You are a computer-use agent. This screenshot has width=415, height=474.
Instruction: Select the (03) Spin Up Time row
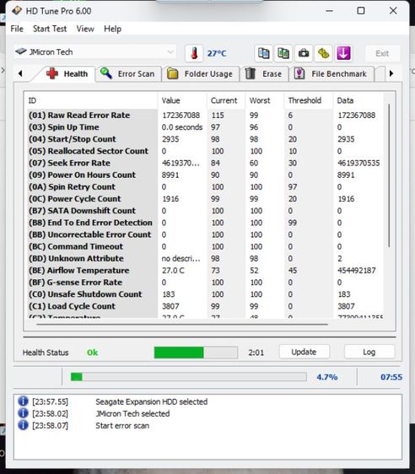[206, 127]
